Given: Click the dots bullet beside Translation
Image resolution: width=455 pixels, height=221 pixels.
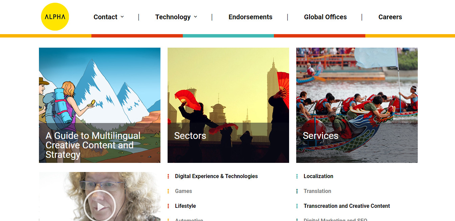Looking at the screenshot, I should point(297,191).
